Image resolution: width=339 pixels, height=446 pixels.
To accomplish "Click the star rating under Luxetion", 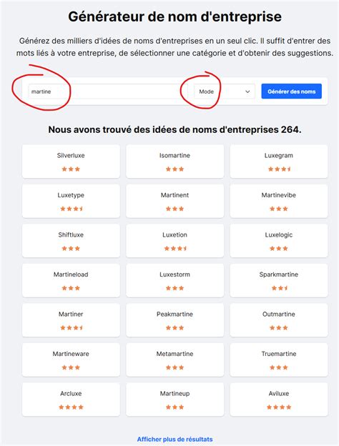I will coord(176,248).
